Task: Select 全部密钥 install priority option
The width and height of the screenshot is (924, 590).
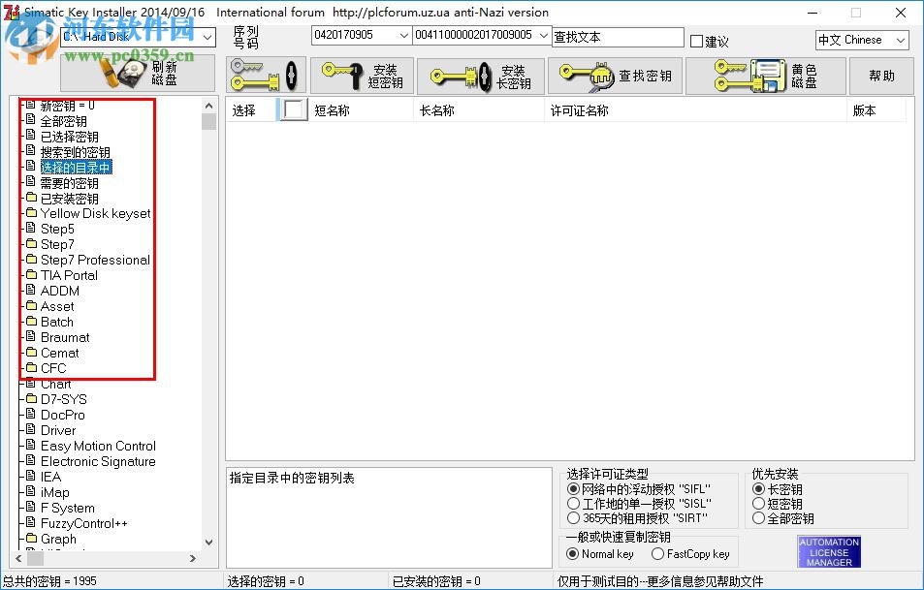Action: click(x=759, y=516)
